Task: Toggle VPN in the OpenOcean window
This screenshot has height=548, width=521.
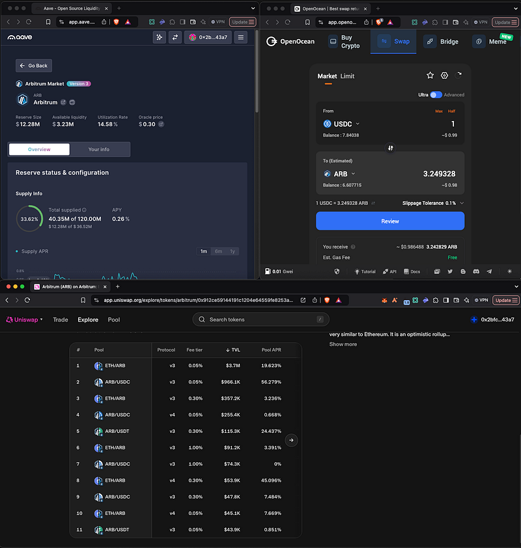Action: pos(481,22)
